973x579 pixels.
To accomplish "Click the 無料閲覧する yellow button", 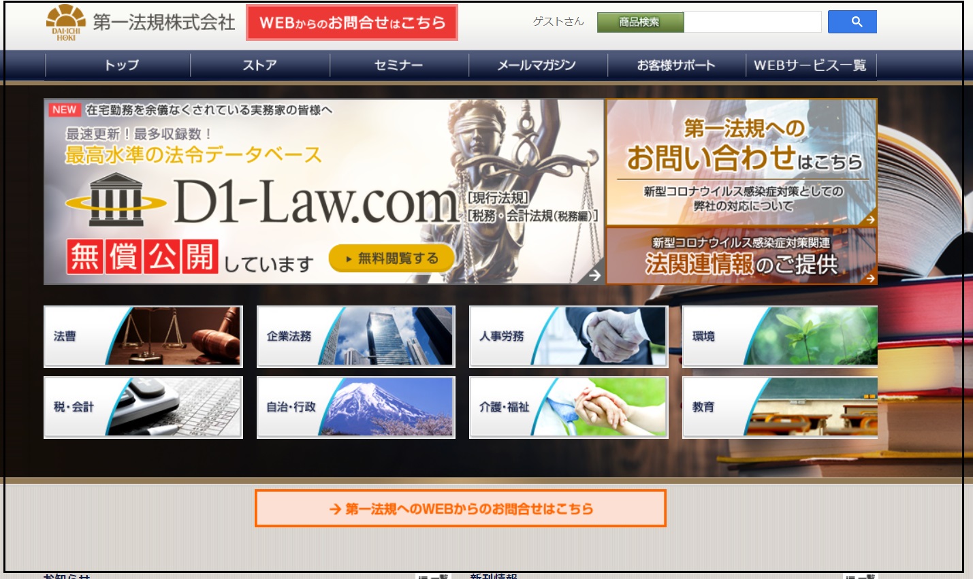I will (392, 259).
